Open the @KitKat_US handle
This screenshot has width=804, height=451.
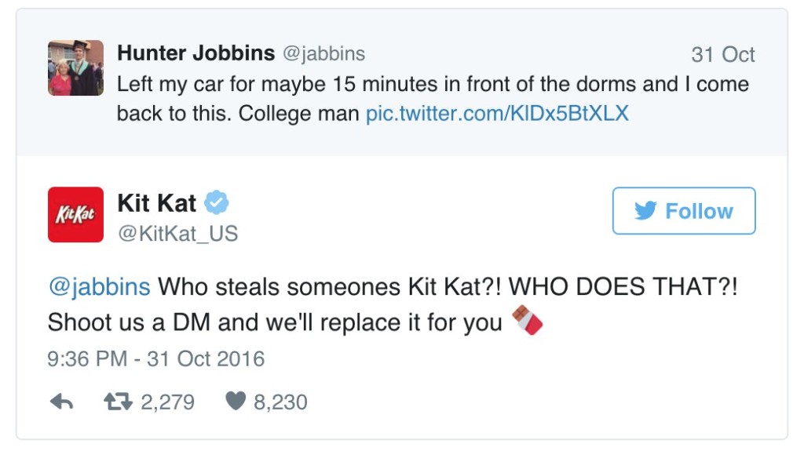point(177,233)
